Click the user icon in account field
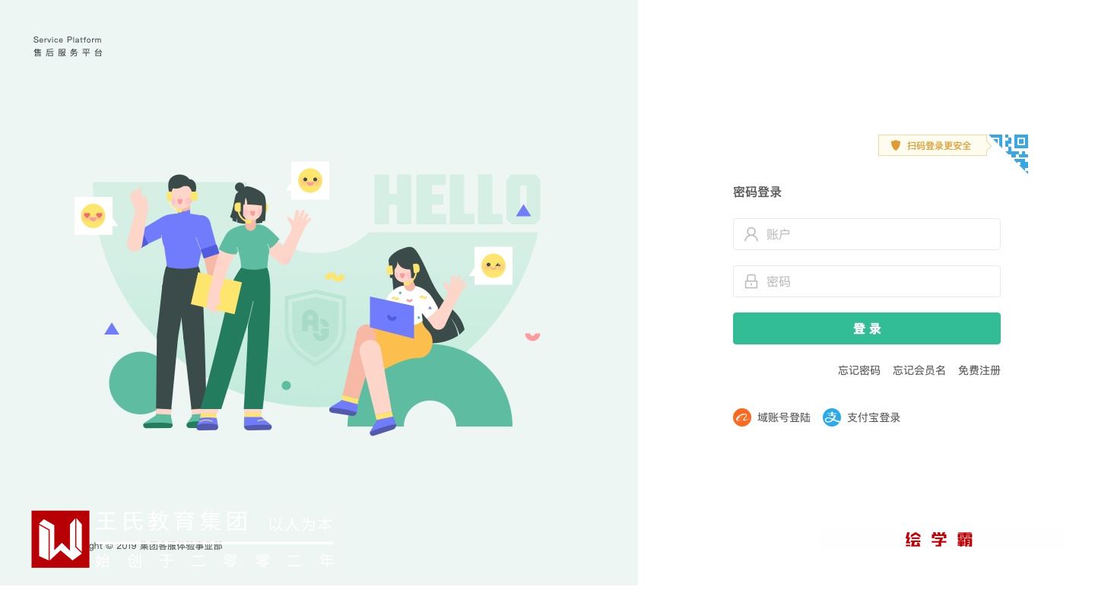 (x=751, y=234)
